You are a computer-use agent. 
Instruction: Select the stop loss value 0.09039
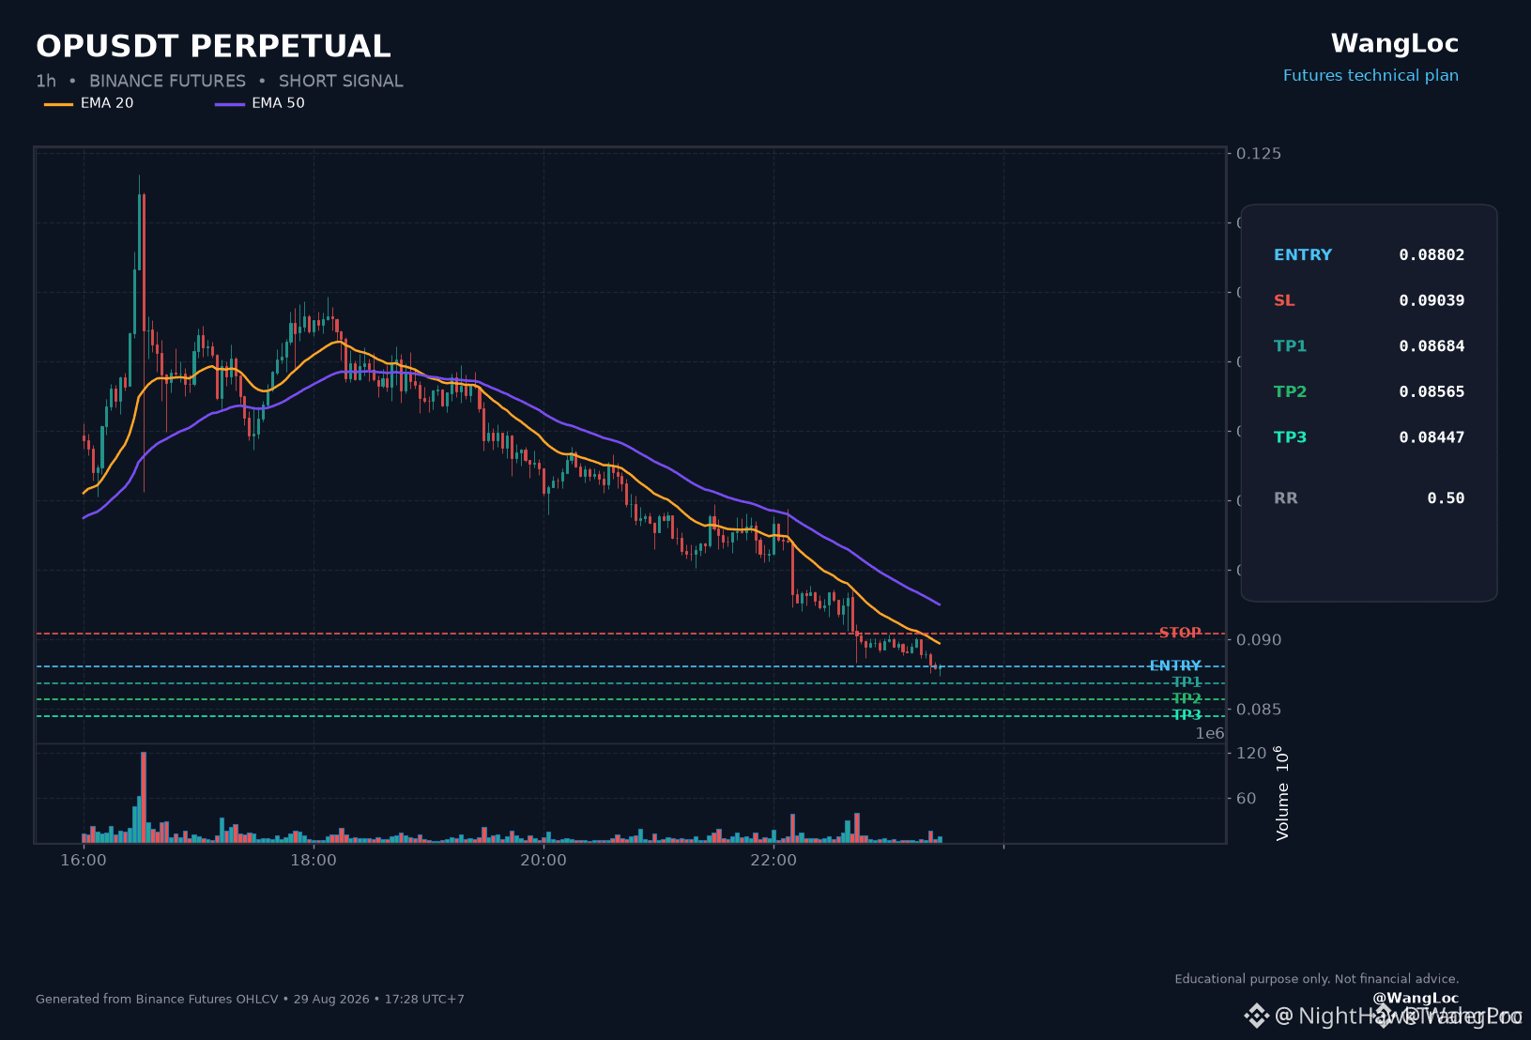1431,301
